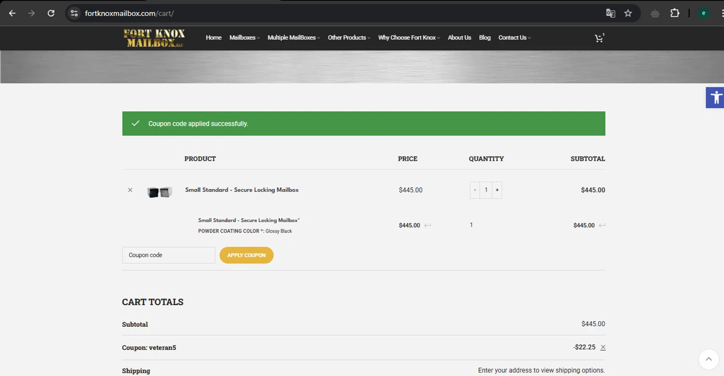The height and width of the screenshot is (376, 724).
Task: Click the Coupon code applied successfully message
Action: pyautogui.click(x=198, y=124)
